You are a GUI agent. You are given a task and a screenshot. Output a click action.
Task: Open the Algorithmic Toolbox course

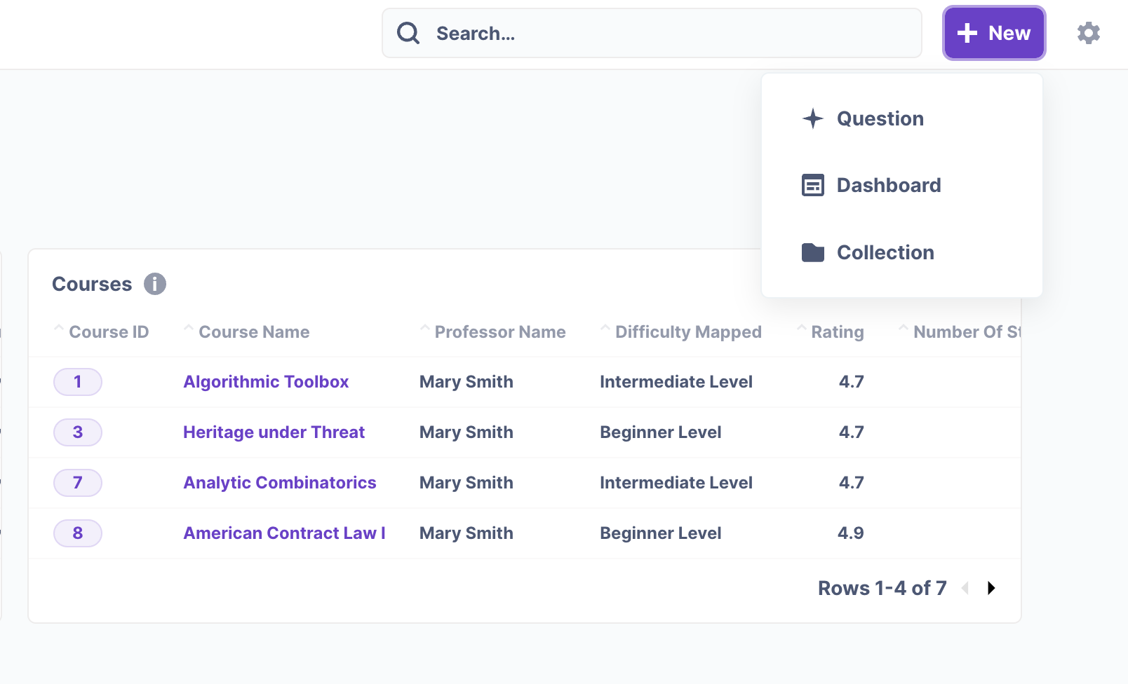pos(266,382)
